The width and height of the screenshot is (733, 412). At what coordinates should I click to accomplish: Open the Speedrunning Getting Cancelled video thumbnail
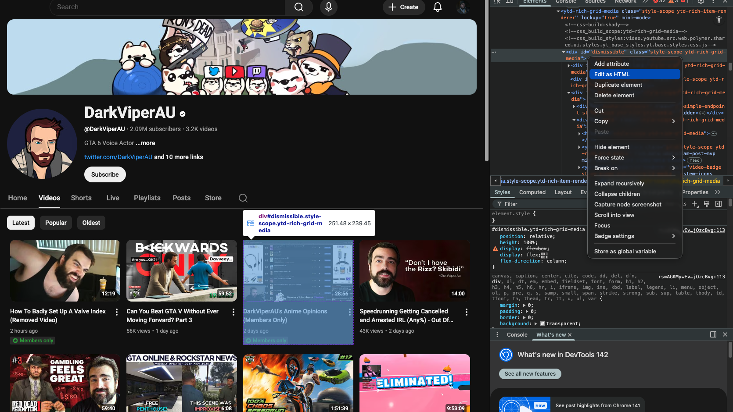pos(414,270)
